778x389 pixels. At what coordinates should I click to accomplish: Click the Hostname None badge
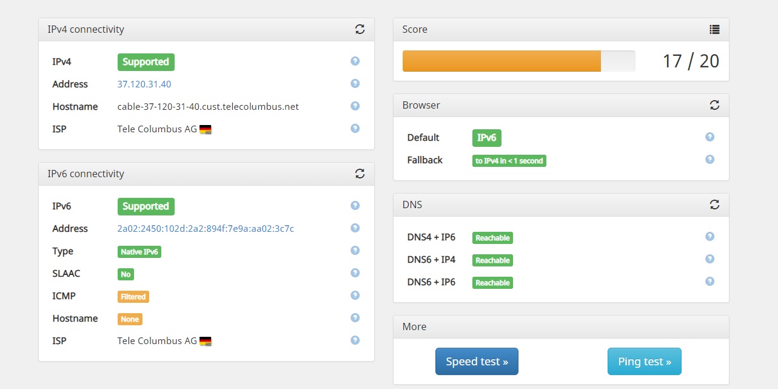(x=130, y=319)
